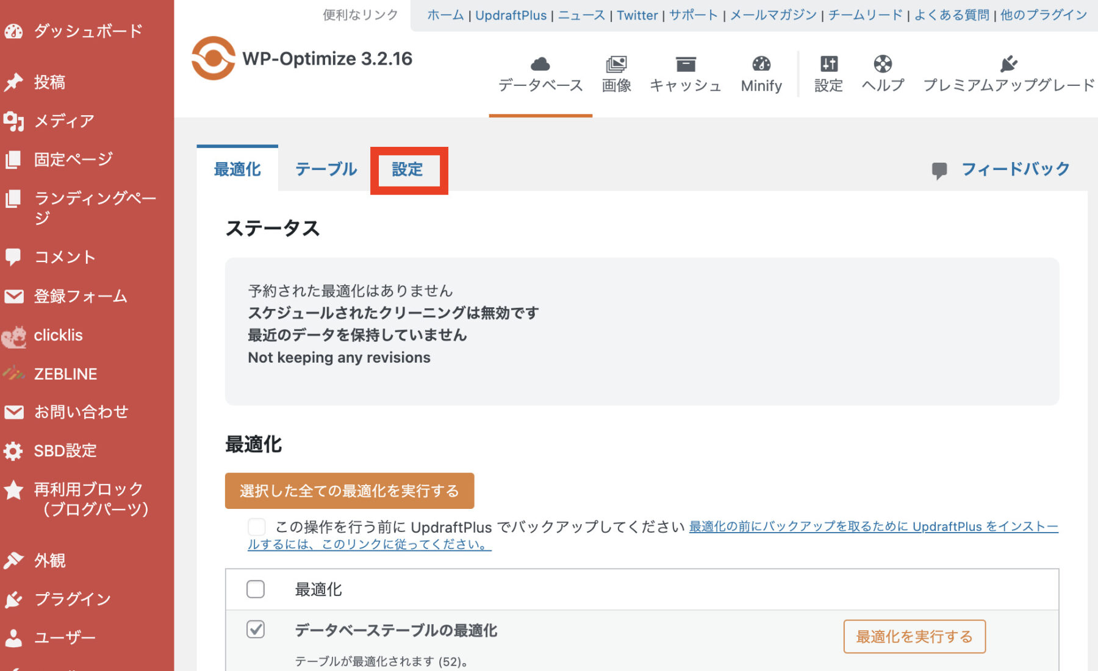Click the フィードバック speech bubble icon
This screenshot has width=1098, height=671.
pyautogui.click(x=940, y=169)
